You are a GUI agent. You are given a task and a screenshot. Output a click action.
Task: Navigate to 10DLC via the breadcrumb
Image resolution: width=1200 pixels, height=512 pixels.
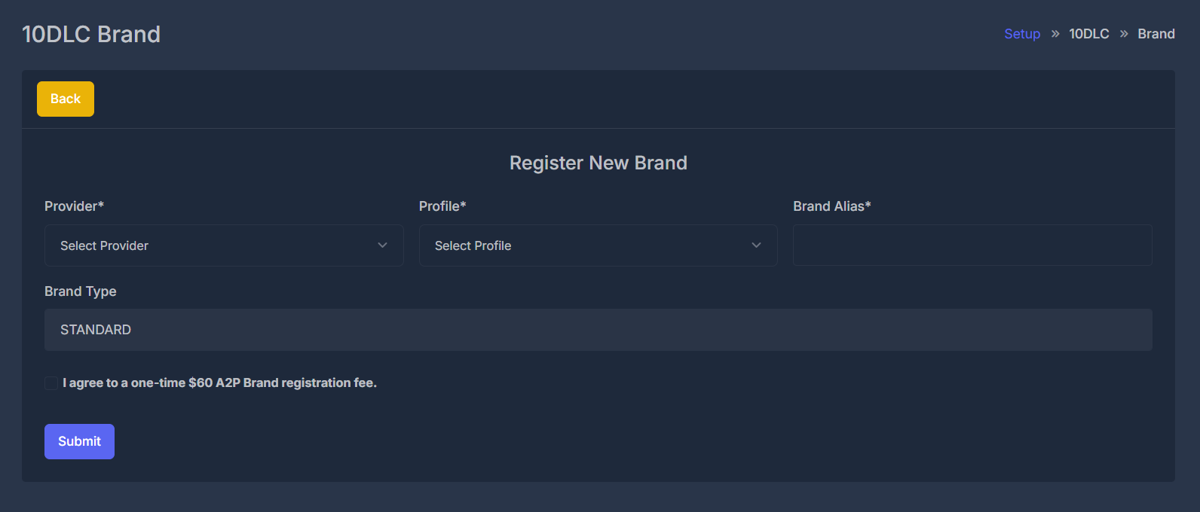pyautogui.click(x=1088, y=34)
